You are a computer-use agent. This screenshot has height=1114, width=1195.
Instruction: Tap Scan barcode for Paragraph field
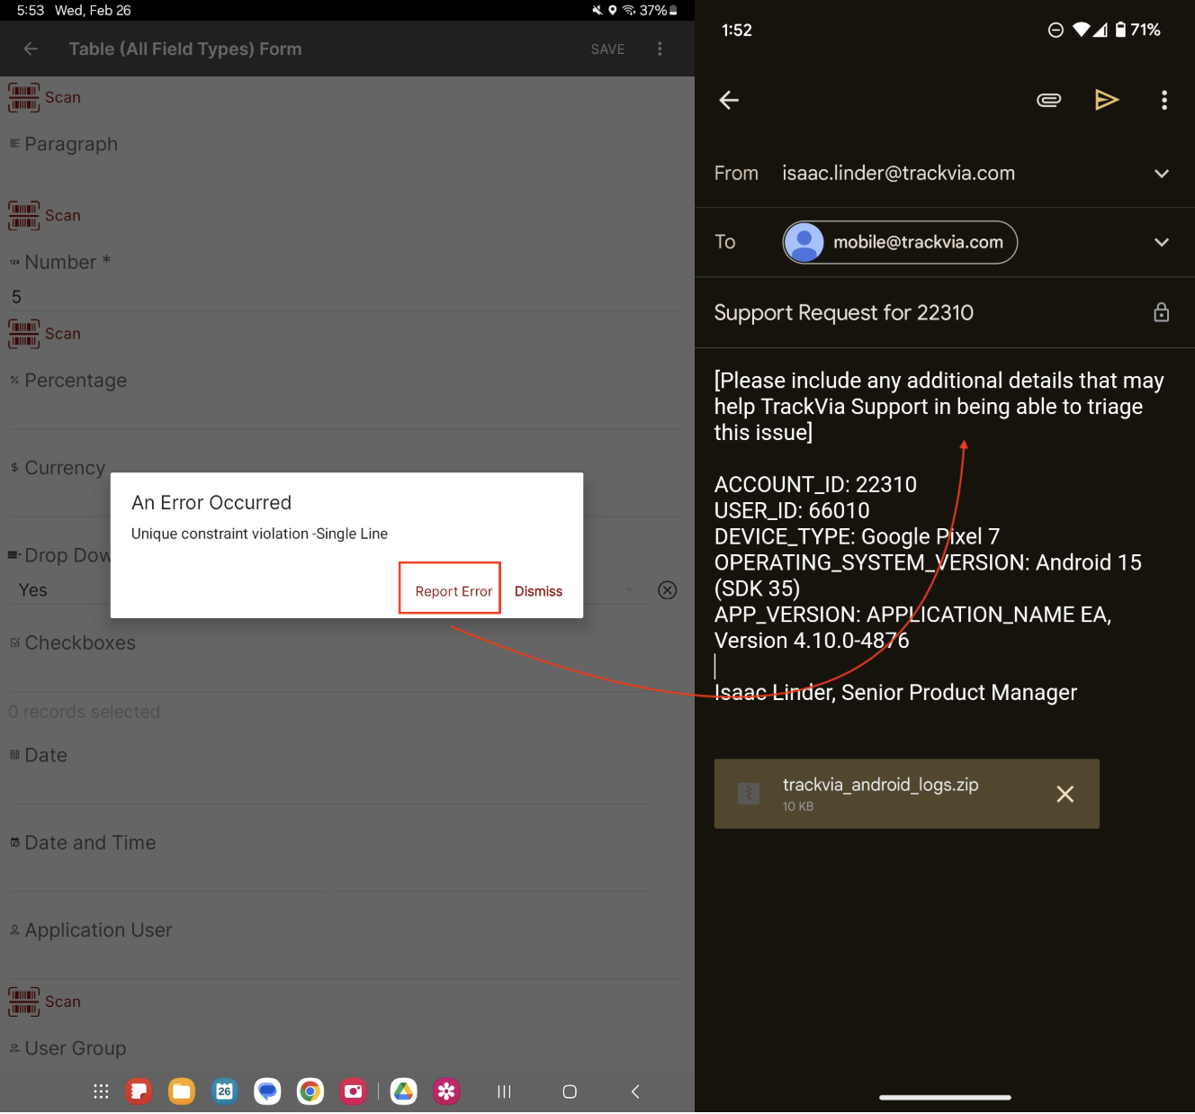click(44, 97)
